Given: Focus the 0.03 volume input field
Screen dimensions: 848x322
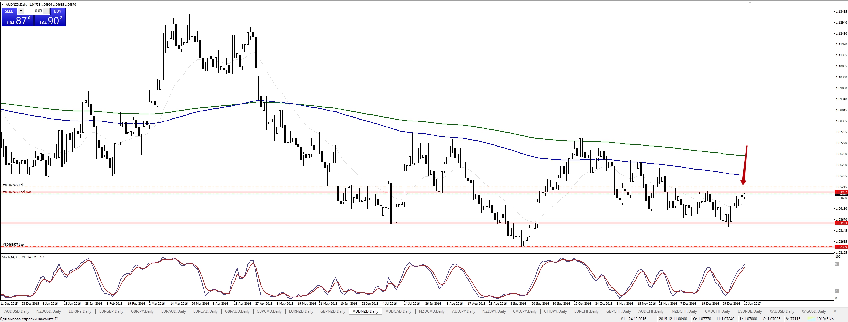Looking at the screenshot, I should pos(34,11).
